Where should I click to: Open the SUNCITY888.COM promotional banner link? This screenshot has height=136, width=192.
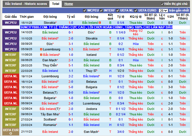point(96,27)
